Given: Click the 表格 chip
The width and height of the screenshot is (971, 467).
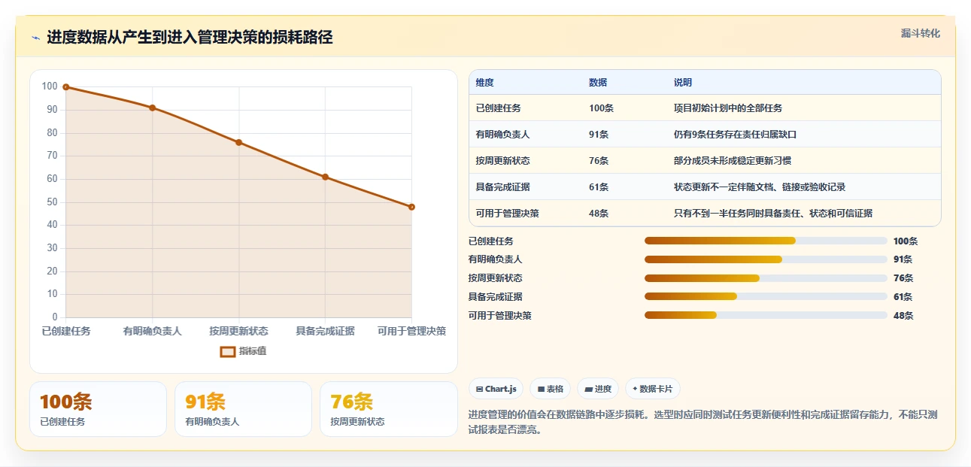Looking at the screenshot, I should [551, 389].
